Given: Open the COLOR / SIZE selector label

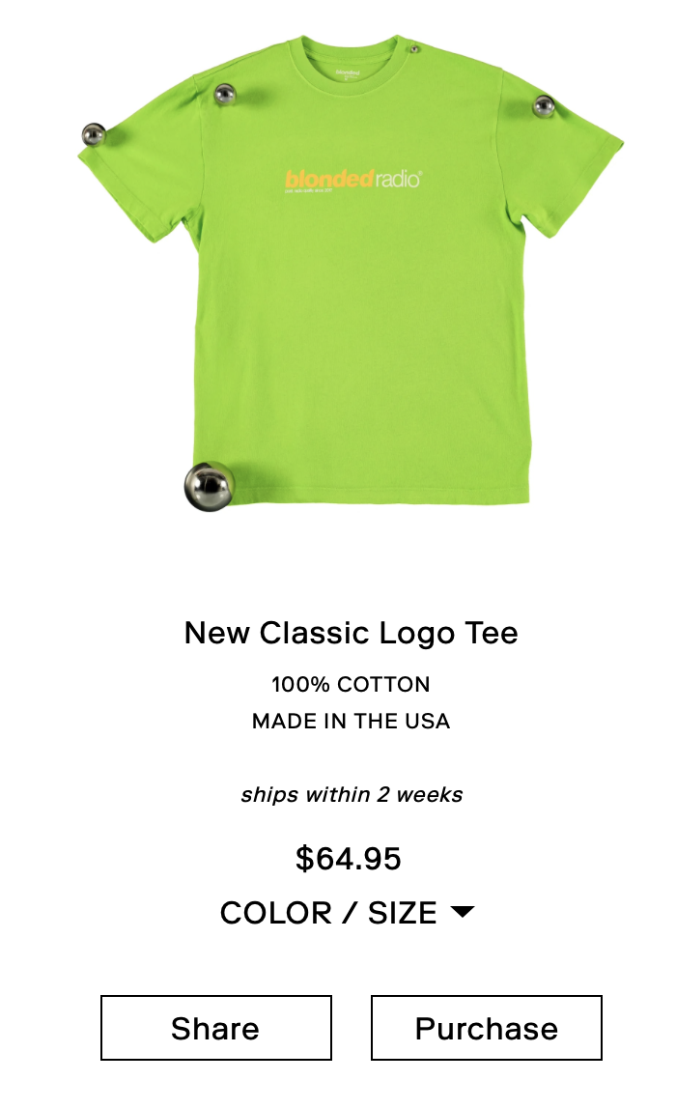Looking at the screenshot, I should (x=328, y=912).
